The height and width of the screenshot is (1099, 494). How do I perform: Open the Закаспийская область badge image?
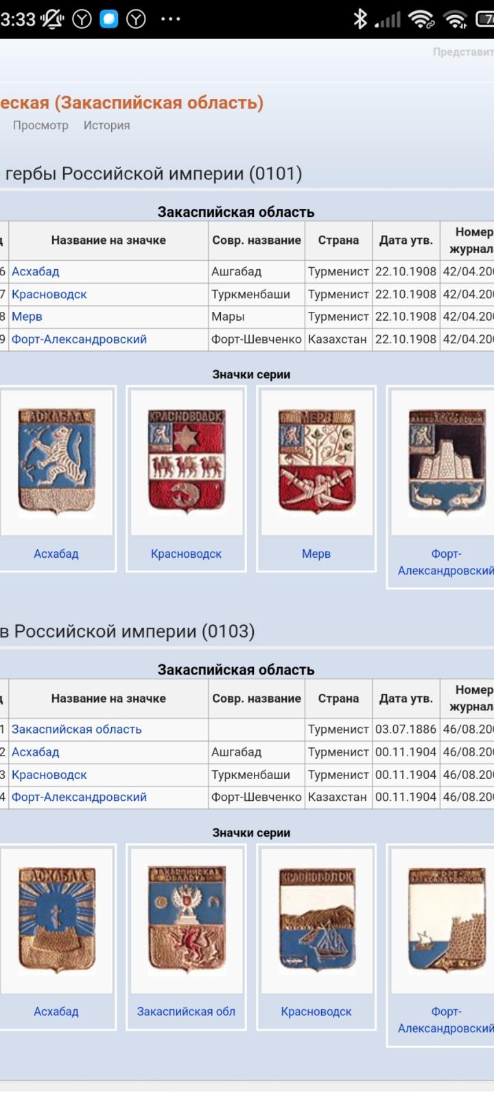point(186,920)
